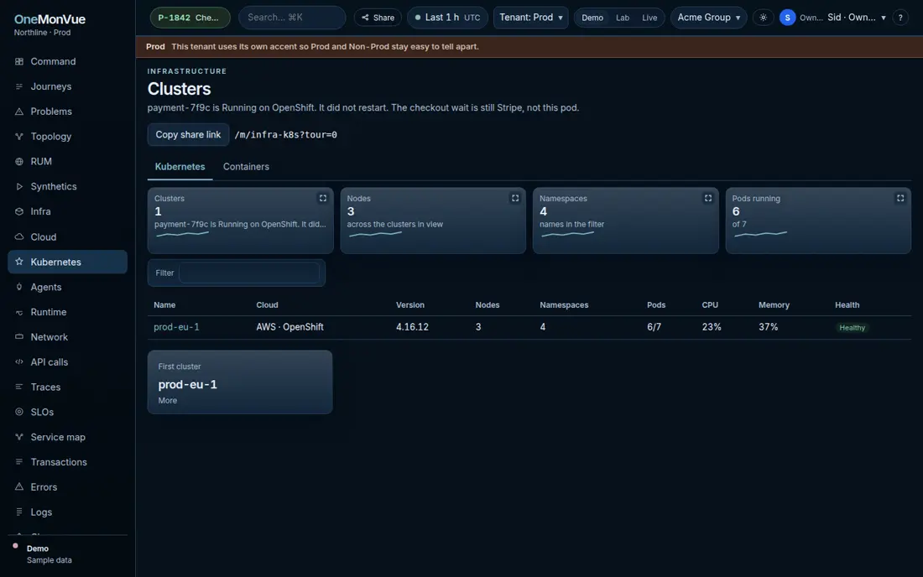The height and width of the screenshot is (577, 923).
Task: Click the RUM globe icon
Action: click(18, 162)
